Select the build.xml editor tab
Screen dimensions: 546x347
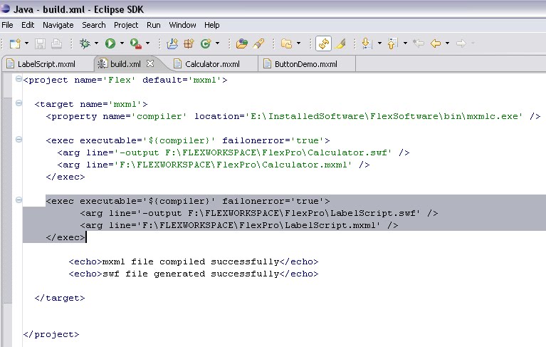point(125,64)
